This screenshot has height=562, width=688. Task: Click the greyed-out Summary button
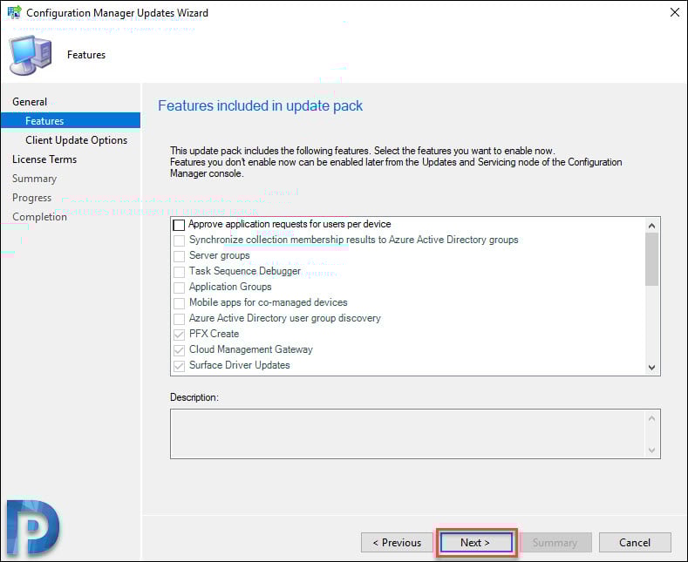[x=555, y=543]
